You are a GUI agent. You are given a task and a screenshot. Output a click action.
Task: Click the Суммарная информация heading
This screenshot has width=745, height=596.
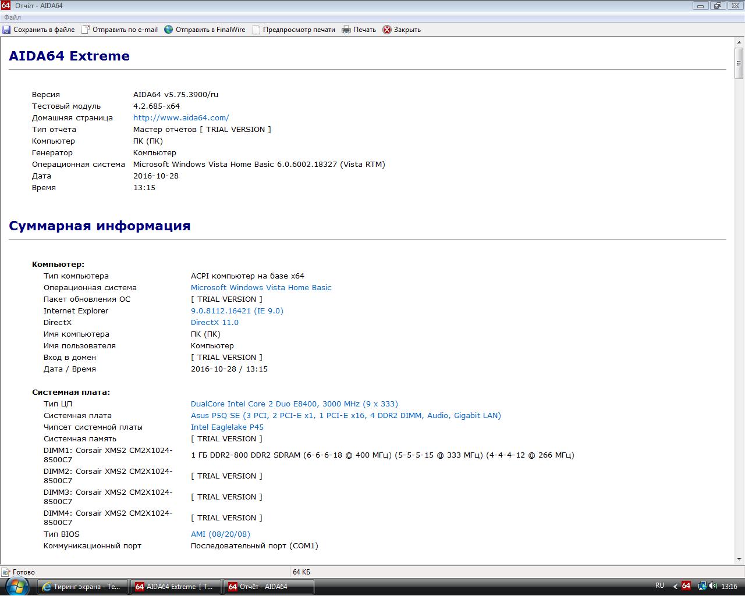[100, 226]
